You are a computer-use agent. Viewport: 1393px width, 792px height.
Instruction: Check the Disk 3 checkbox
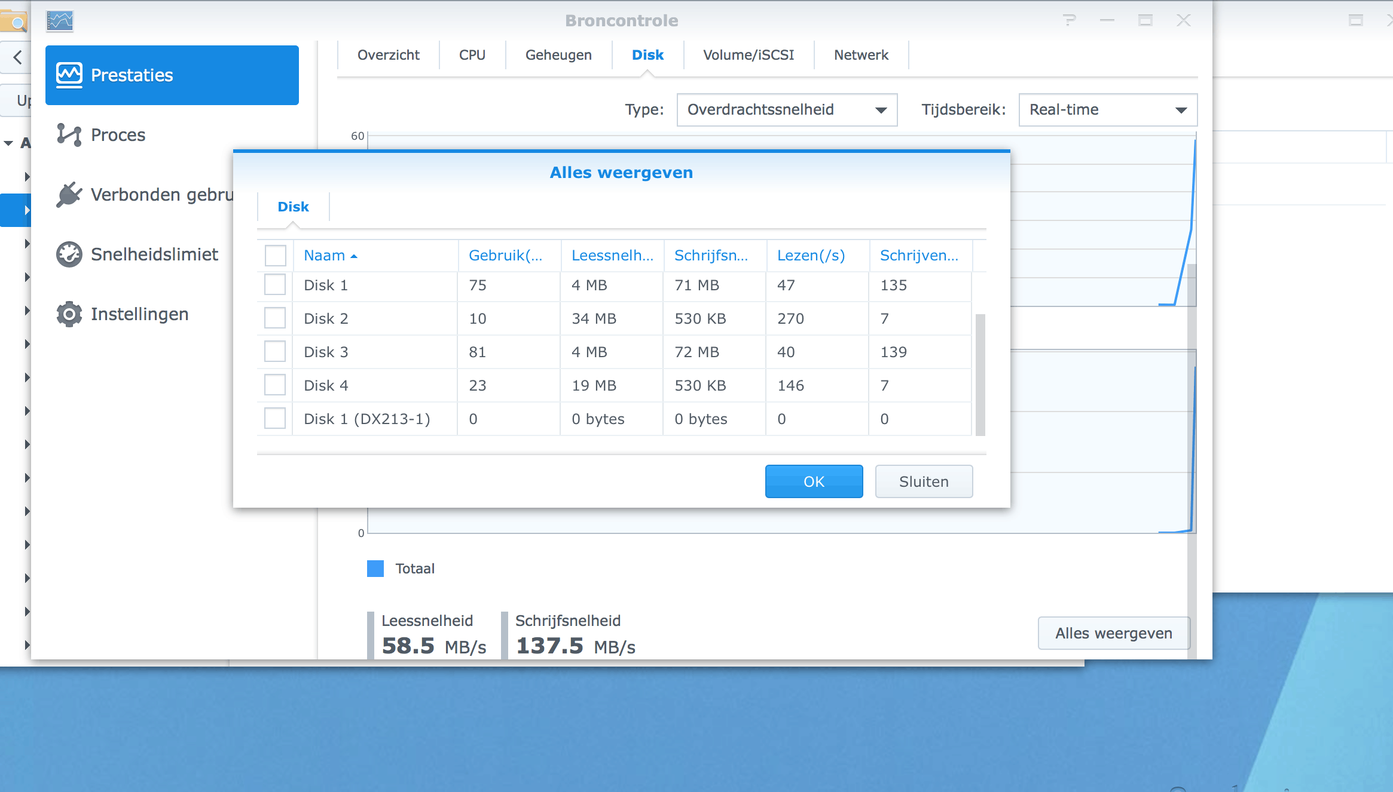tap(275, 352)
